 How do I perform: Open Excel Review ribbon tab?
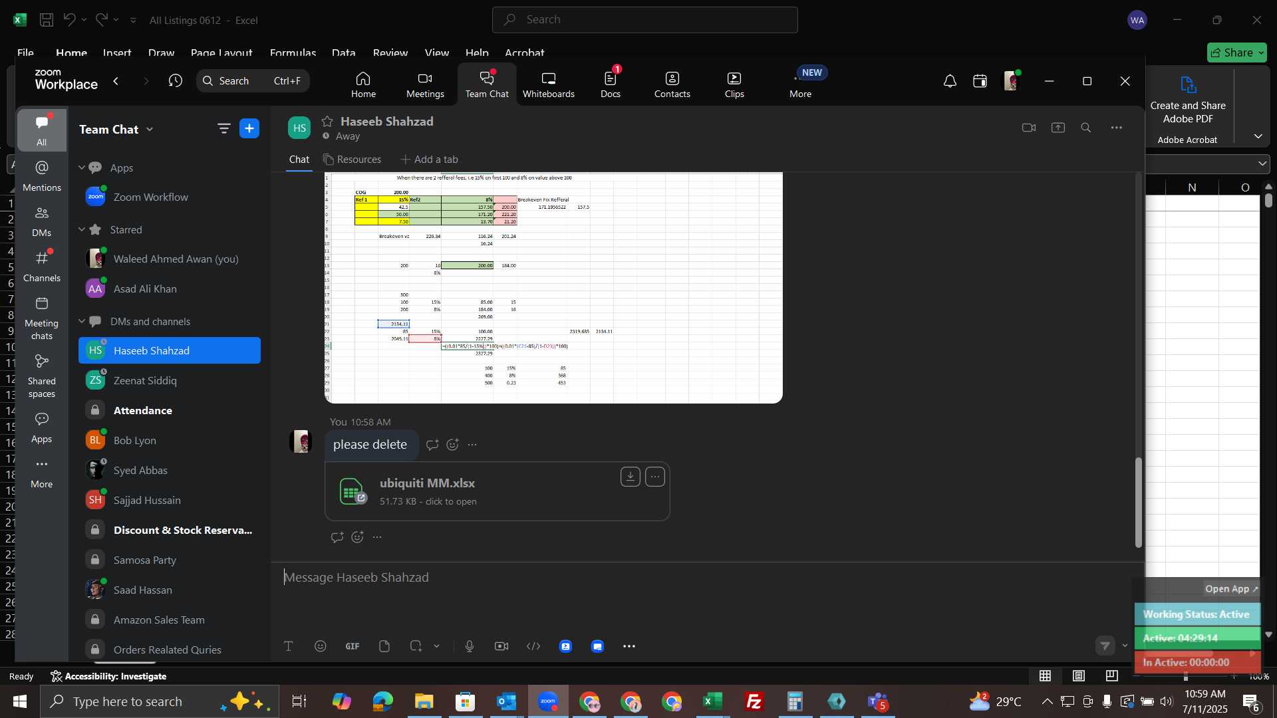pyautogui.click(x=390, y=53)
